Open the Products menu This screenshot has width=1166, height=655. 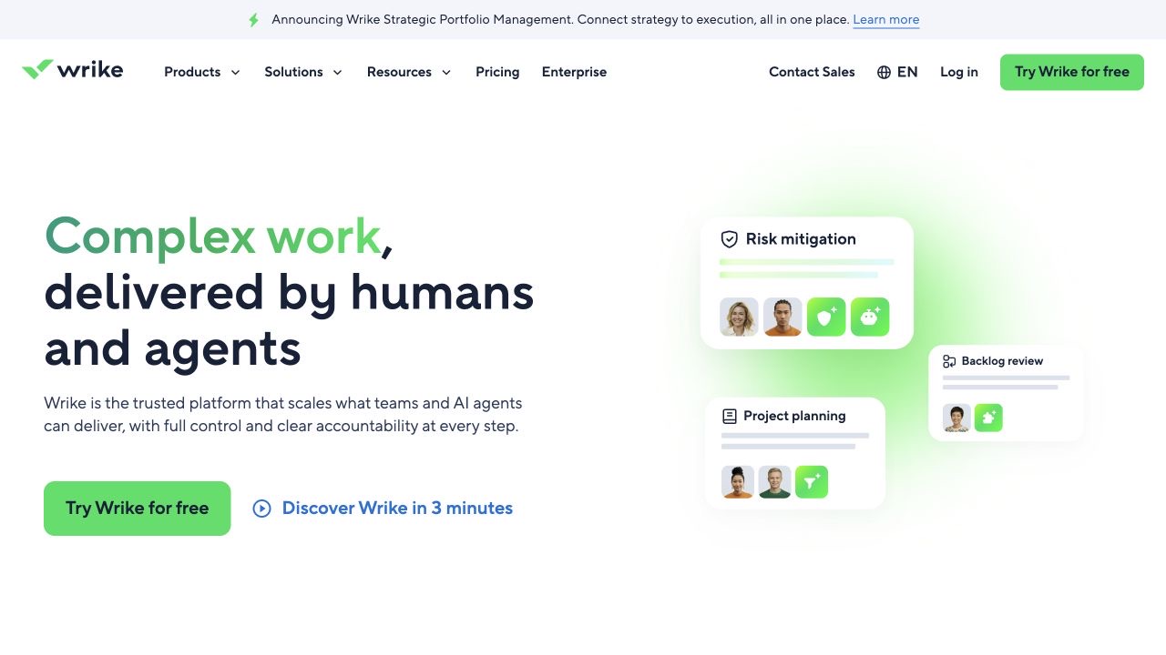pos(202,72)
